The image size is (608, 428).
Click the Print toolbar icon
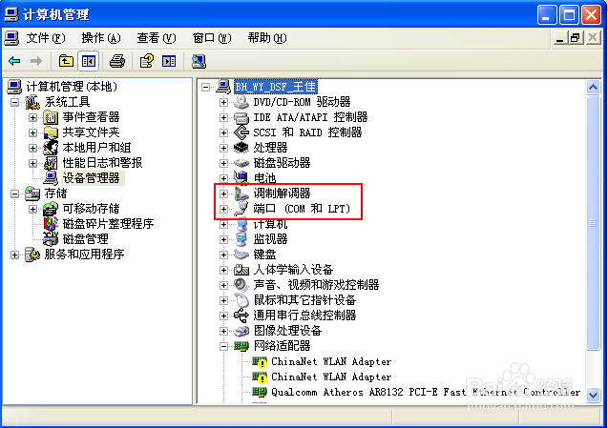coord(117,61)
